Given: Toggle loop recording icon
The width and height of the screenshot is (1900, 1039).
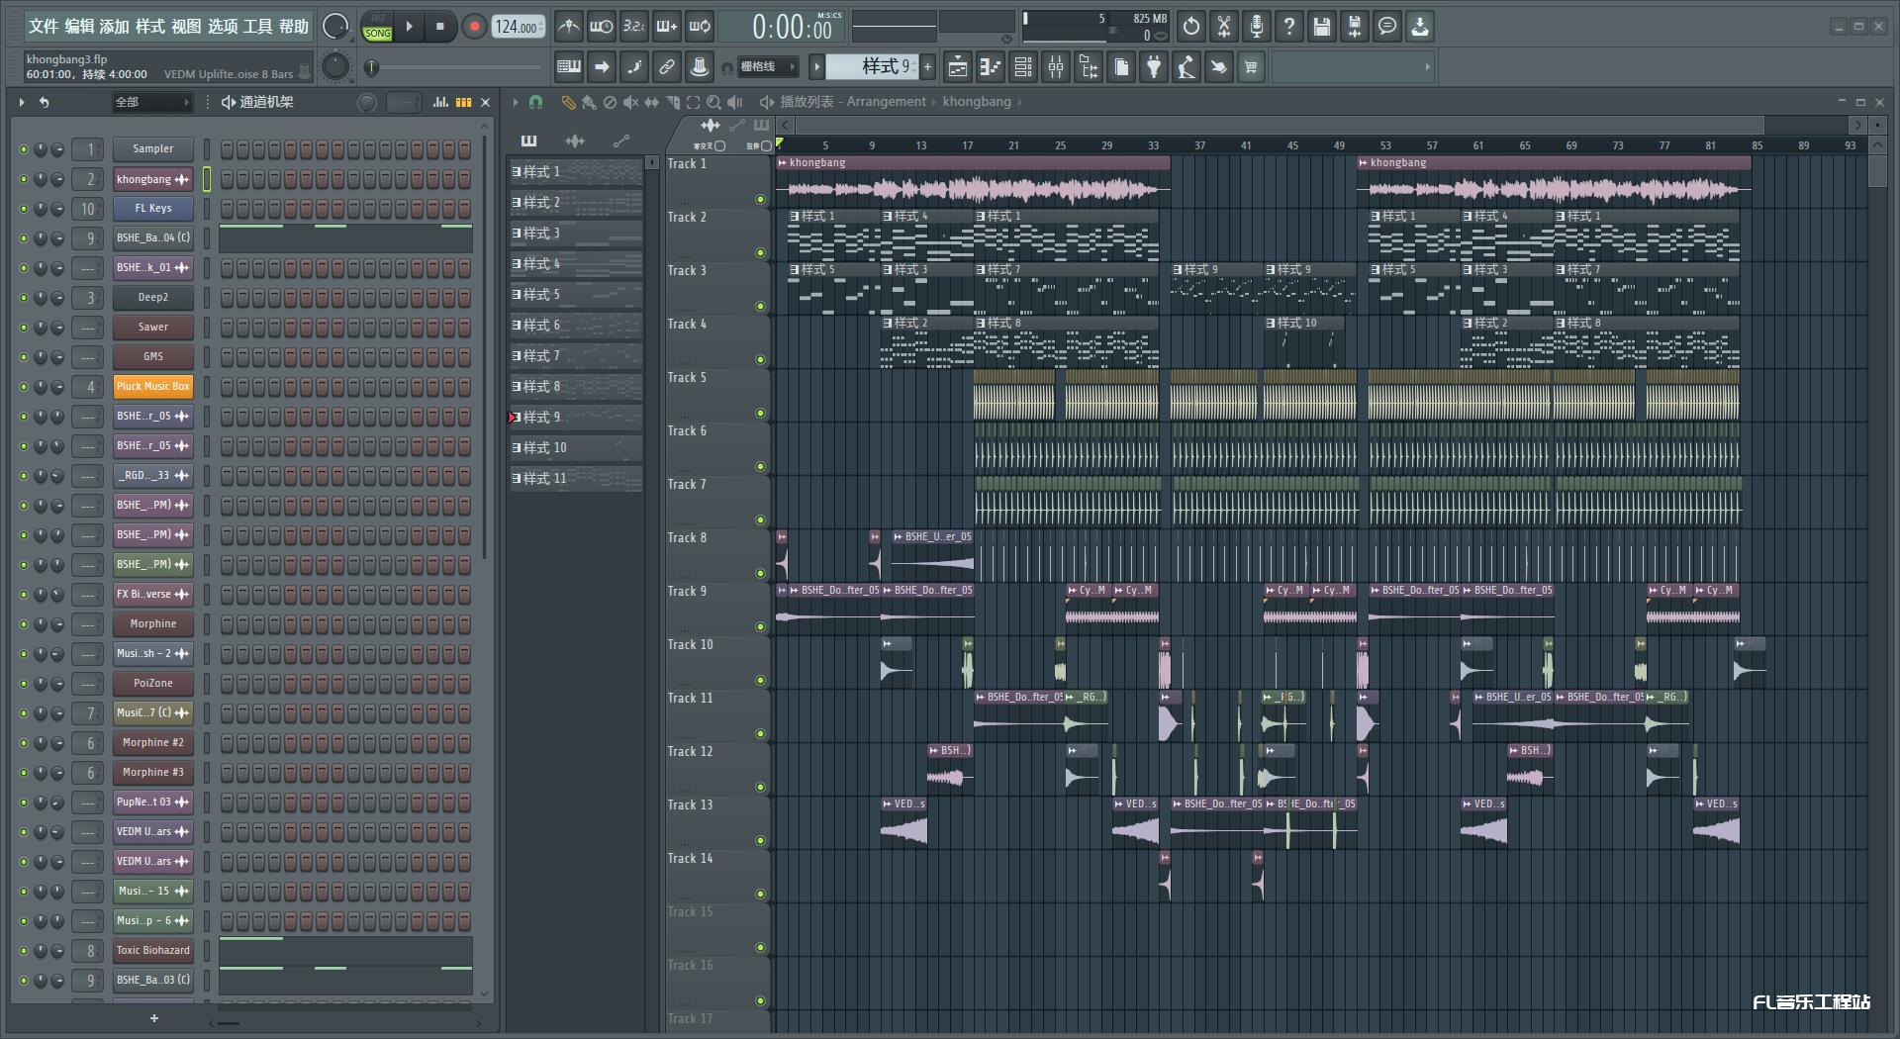Looking at the screenshot, I should coord(700,27).
